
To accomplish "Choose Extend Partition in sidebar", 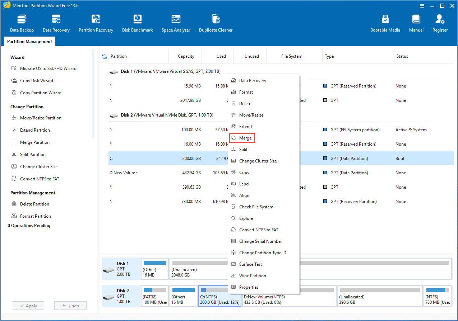I will point(31,130).
